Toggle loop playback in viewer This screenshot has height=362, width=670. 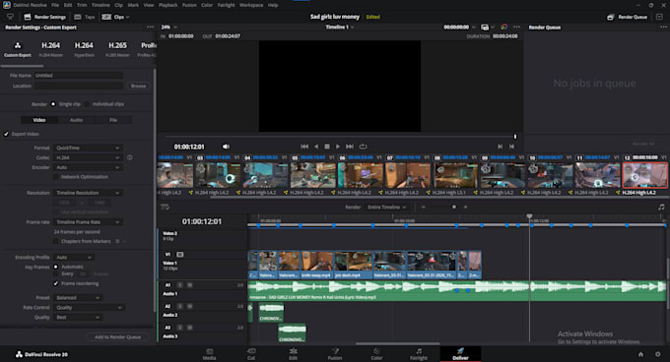[x=363, y=147]
